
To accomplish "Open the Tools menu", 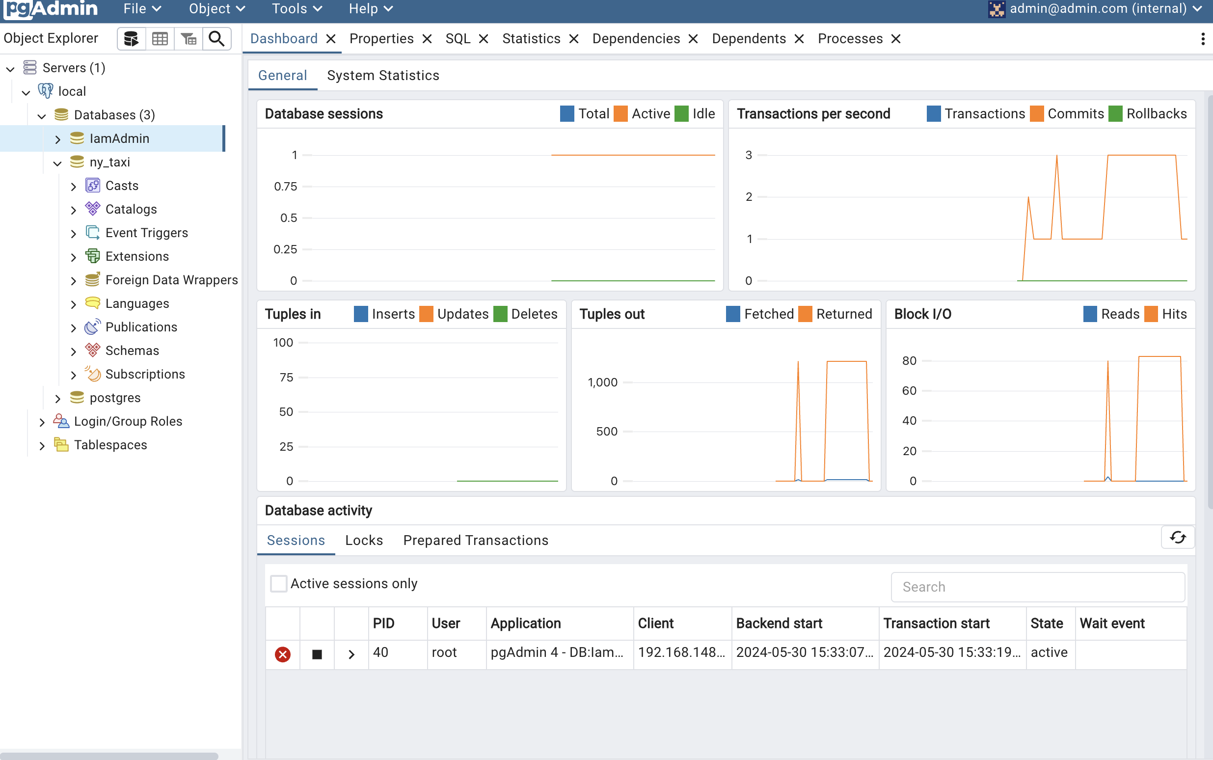I will coord(297,8).
